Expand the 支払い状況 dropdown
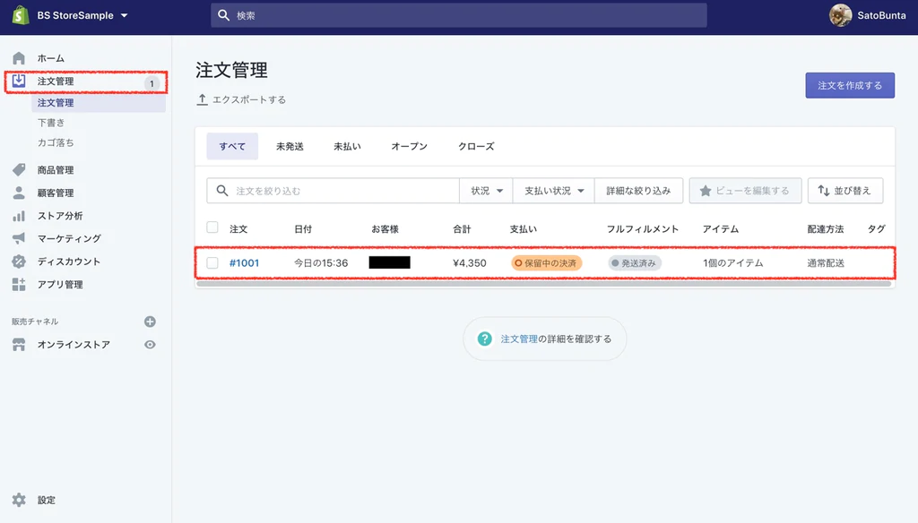918x523 pixels. click(553, 190)
